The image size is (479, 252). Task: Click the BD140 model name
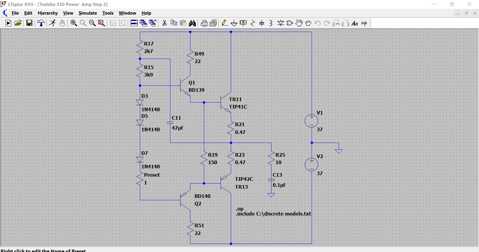(202, 196)
